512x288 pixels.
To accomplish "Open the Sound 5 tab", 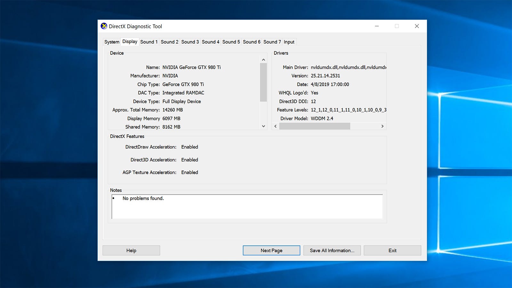I will [231, 42].
